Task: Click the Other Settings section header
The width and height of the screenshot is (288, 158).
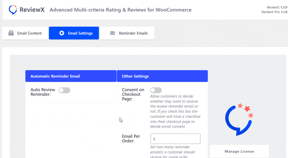Action: 162,76
